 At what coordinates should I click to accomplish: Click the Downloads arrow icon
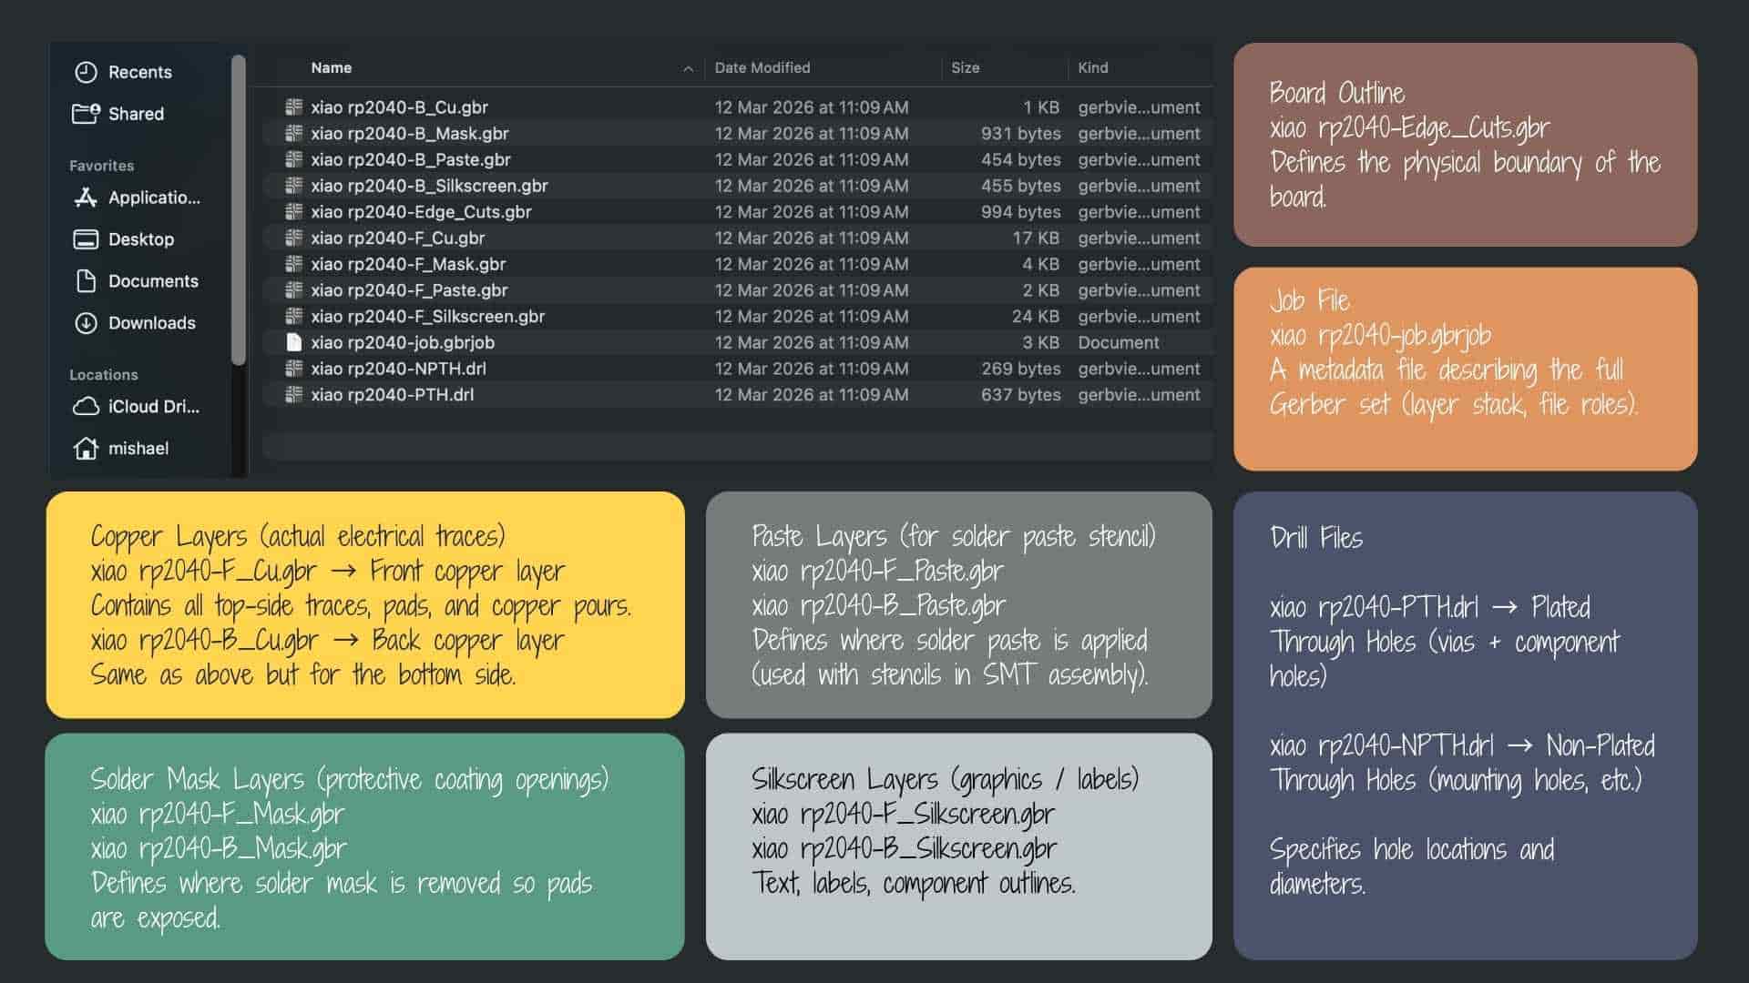[86, 323]
